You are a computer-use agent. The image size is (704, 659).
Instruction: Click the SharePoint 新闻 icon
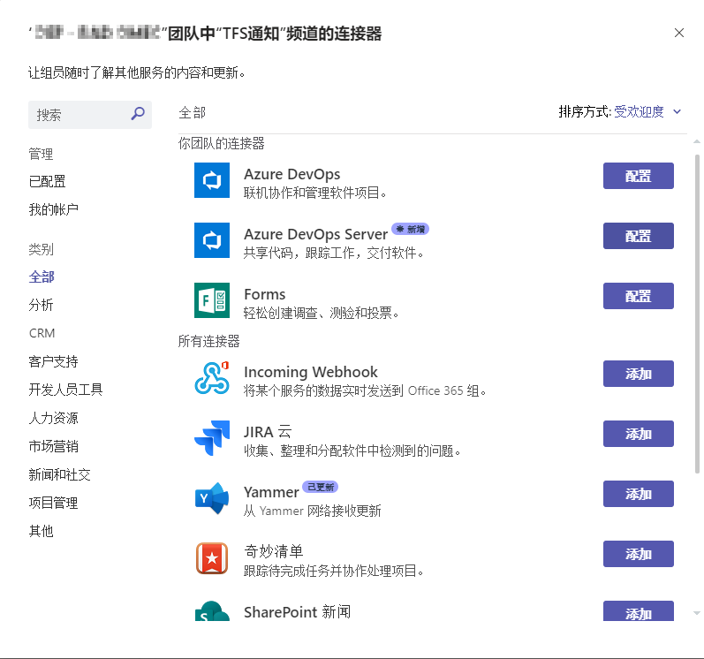click(x=212, y=611)
